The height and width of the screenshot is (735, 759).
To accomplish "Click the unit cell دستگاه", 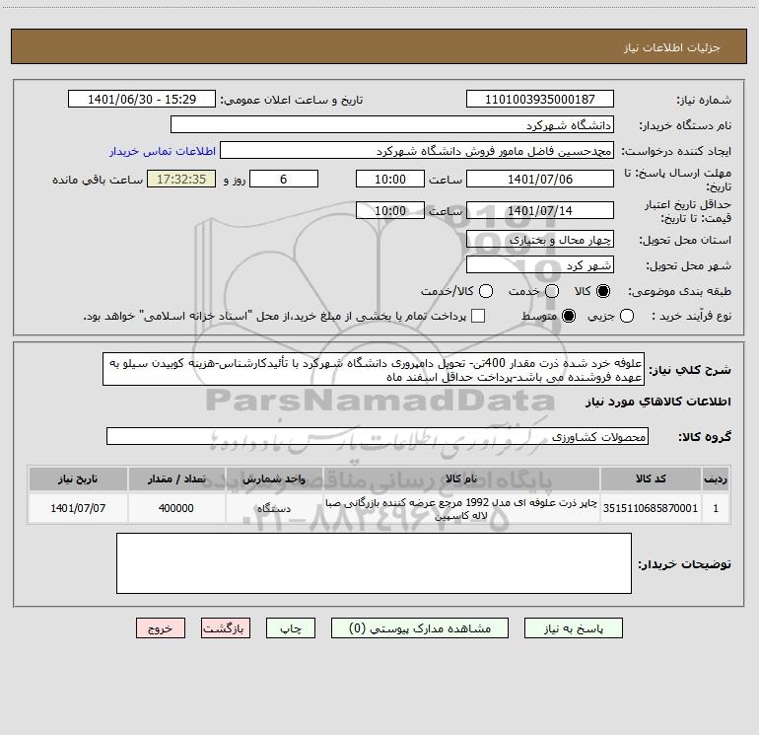I will click(x=274, y=508).
